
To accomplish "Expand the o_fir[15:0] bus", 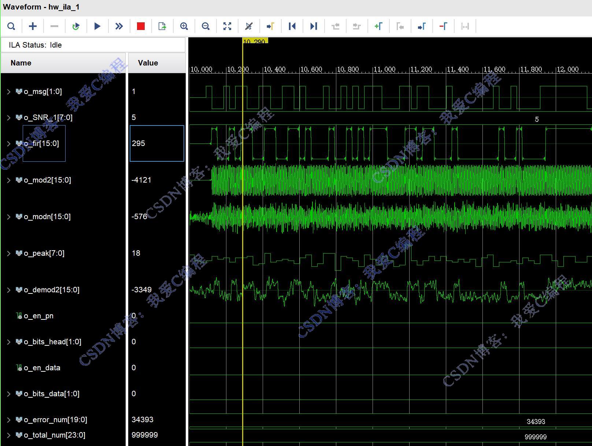I will point(8,144).
